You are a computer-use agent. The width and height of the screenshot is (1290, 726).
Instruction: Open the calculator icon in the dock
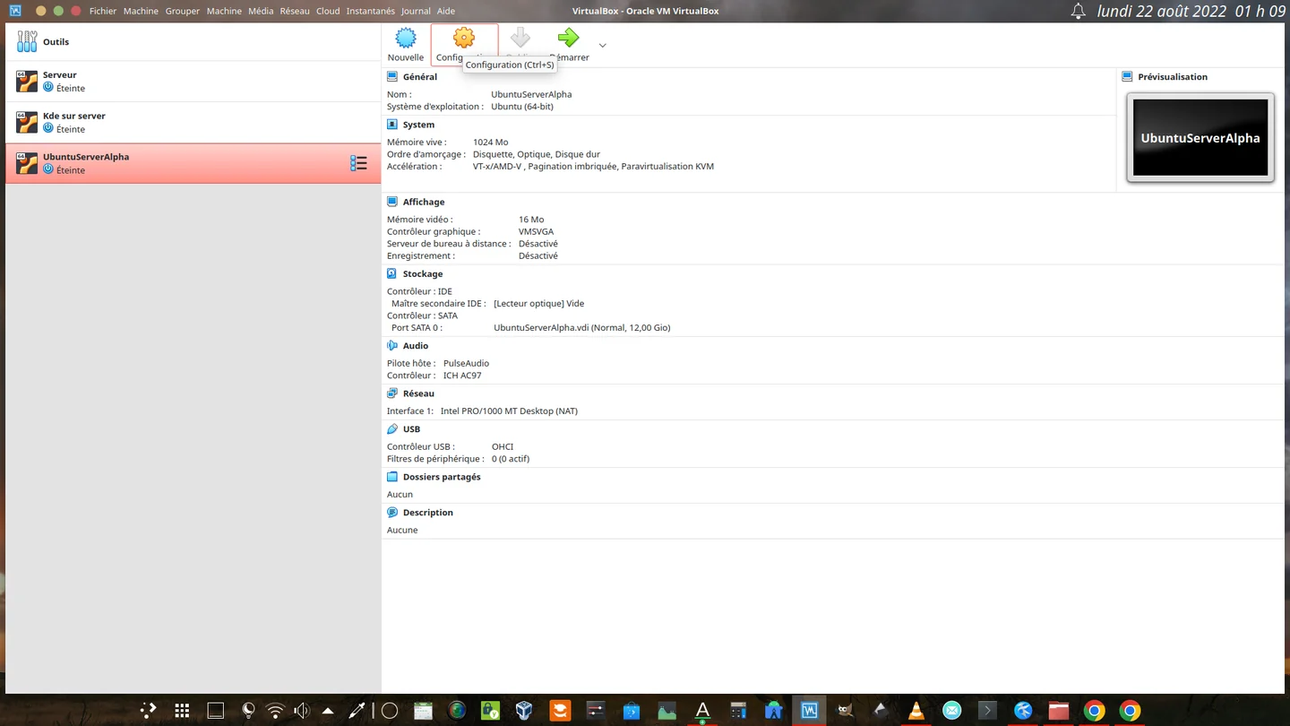738,711
